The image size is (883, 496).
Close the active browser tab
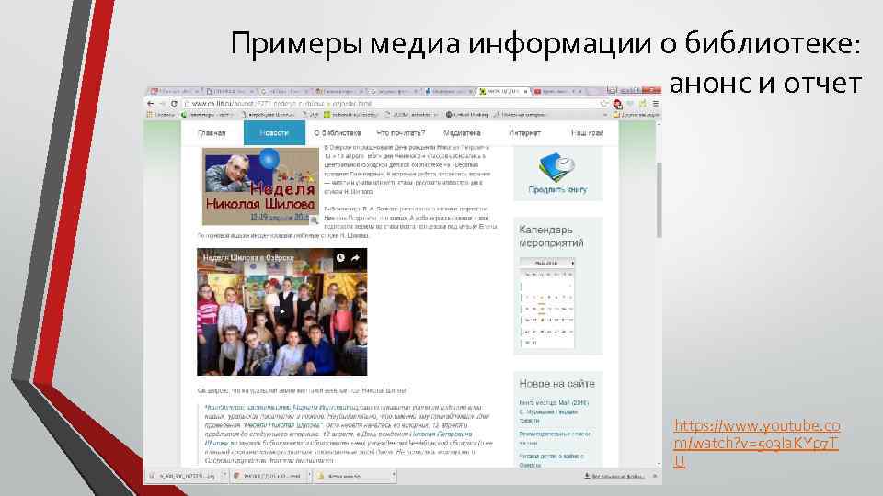(x=525, y=91)
